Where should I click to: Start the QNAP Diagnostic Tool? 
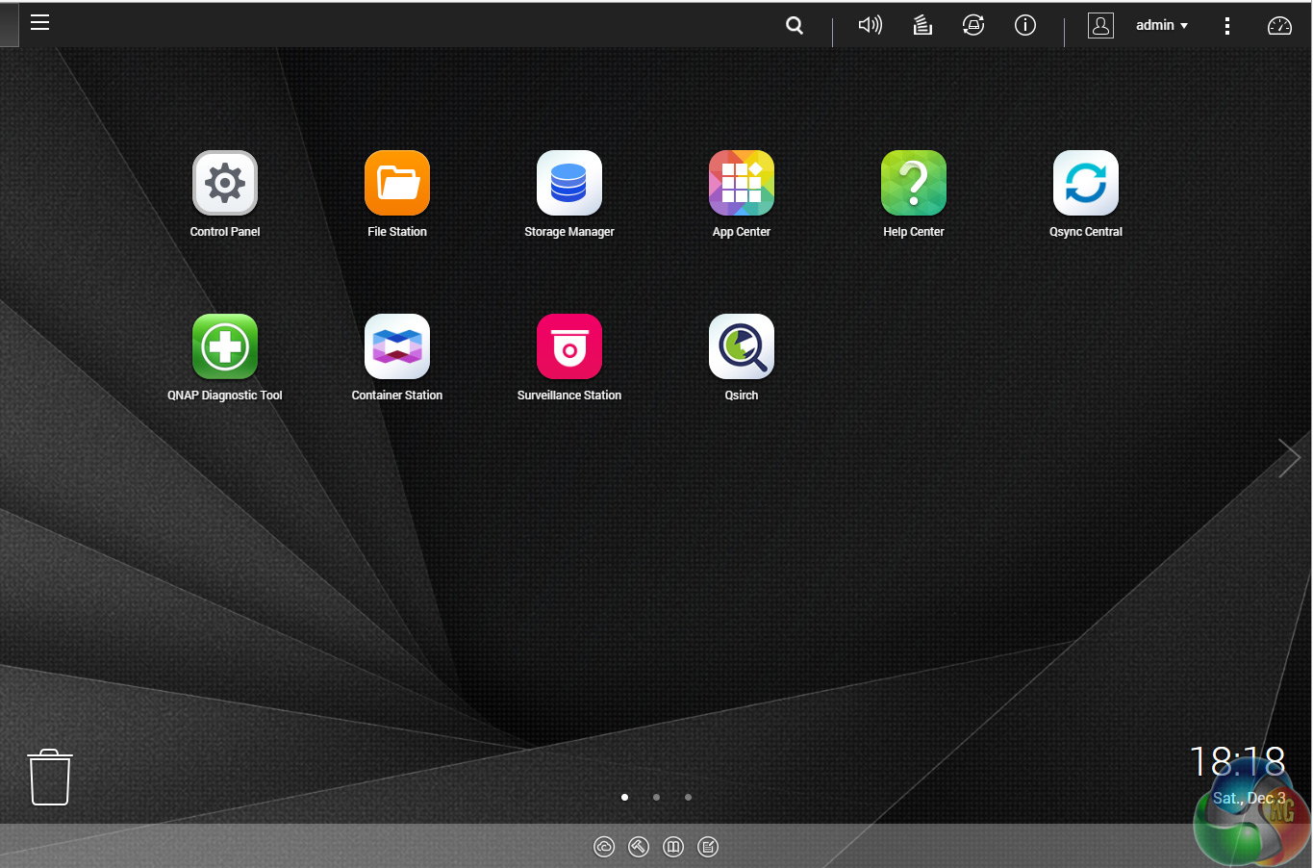[225, 346]
